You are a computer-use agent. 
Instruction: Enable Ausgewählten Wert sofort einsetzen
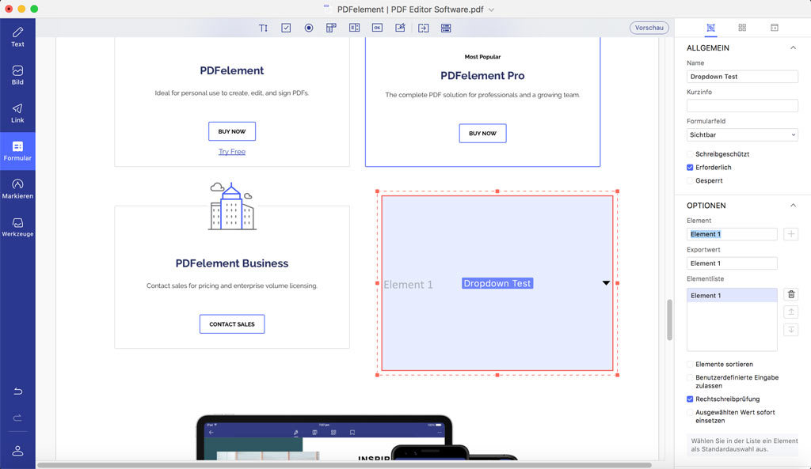(x=690, y=413)
